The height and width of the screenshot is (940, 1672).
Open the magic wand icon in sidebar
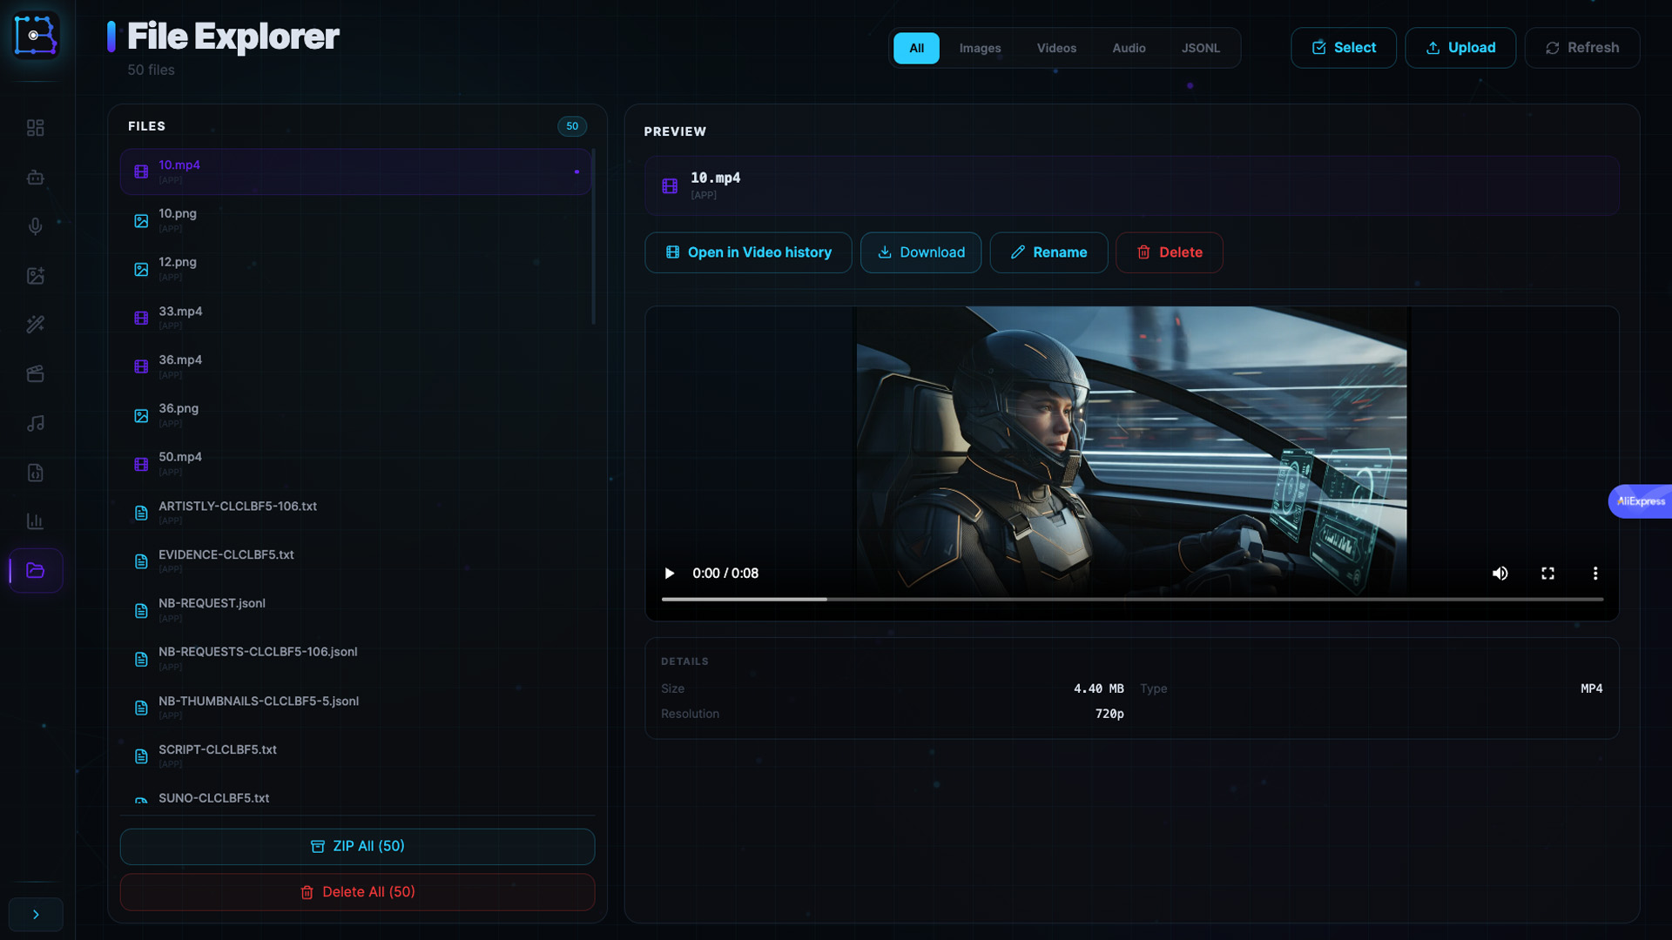pos(36,325)
